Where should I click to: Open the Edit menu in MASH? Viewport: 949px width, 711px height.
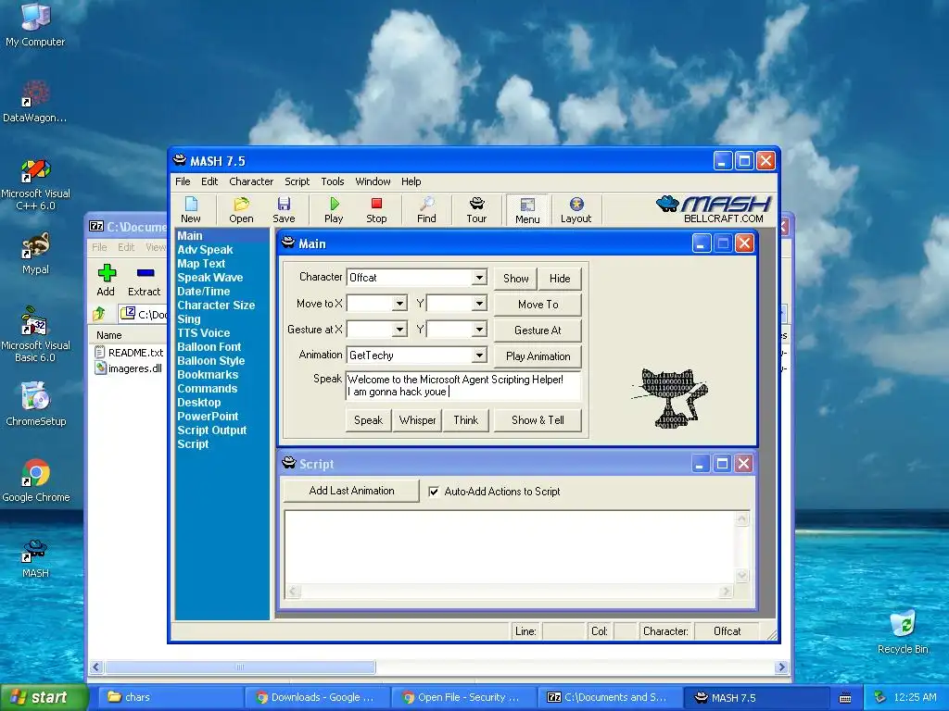209,181
